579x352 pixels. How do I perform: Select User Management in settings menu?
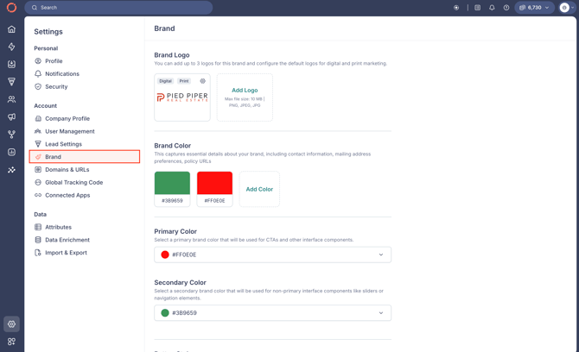[x=69, y=131]
